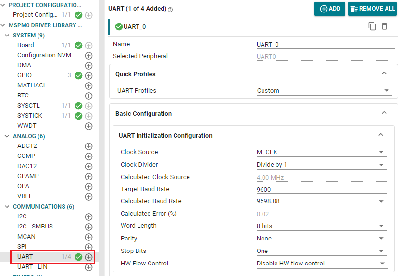
Task: Click the REMOVE ALL button
Action: (372, 9)
